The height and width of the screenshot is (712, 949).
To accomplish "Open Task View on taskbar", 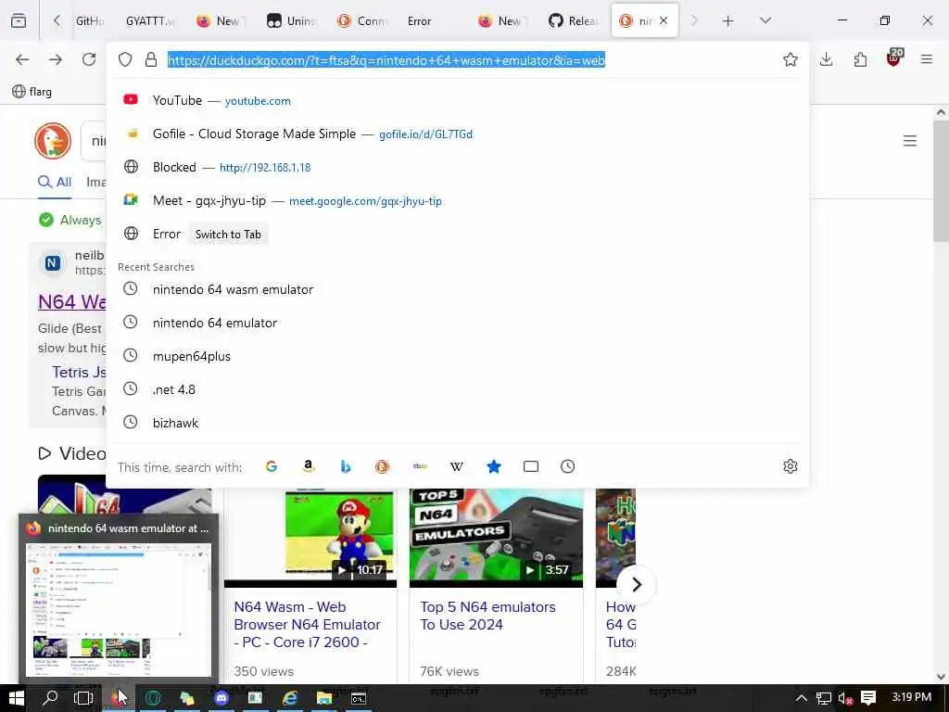I will click(x=82, y=699).
